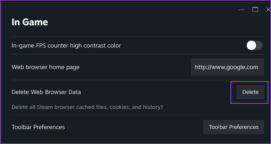
Task: Click the google.com portion of the home page field
Action: click(x=244, y=67)
